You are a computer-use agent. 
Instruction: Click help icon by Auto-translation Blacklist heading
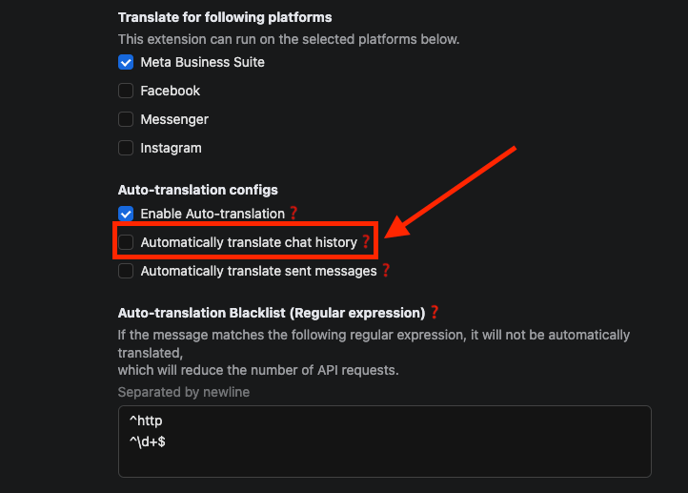click(435, 312)
